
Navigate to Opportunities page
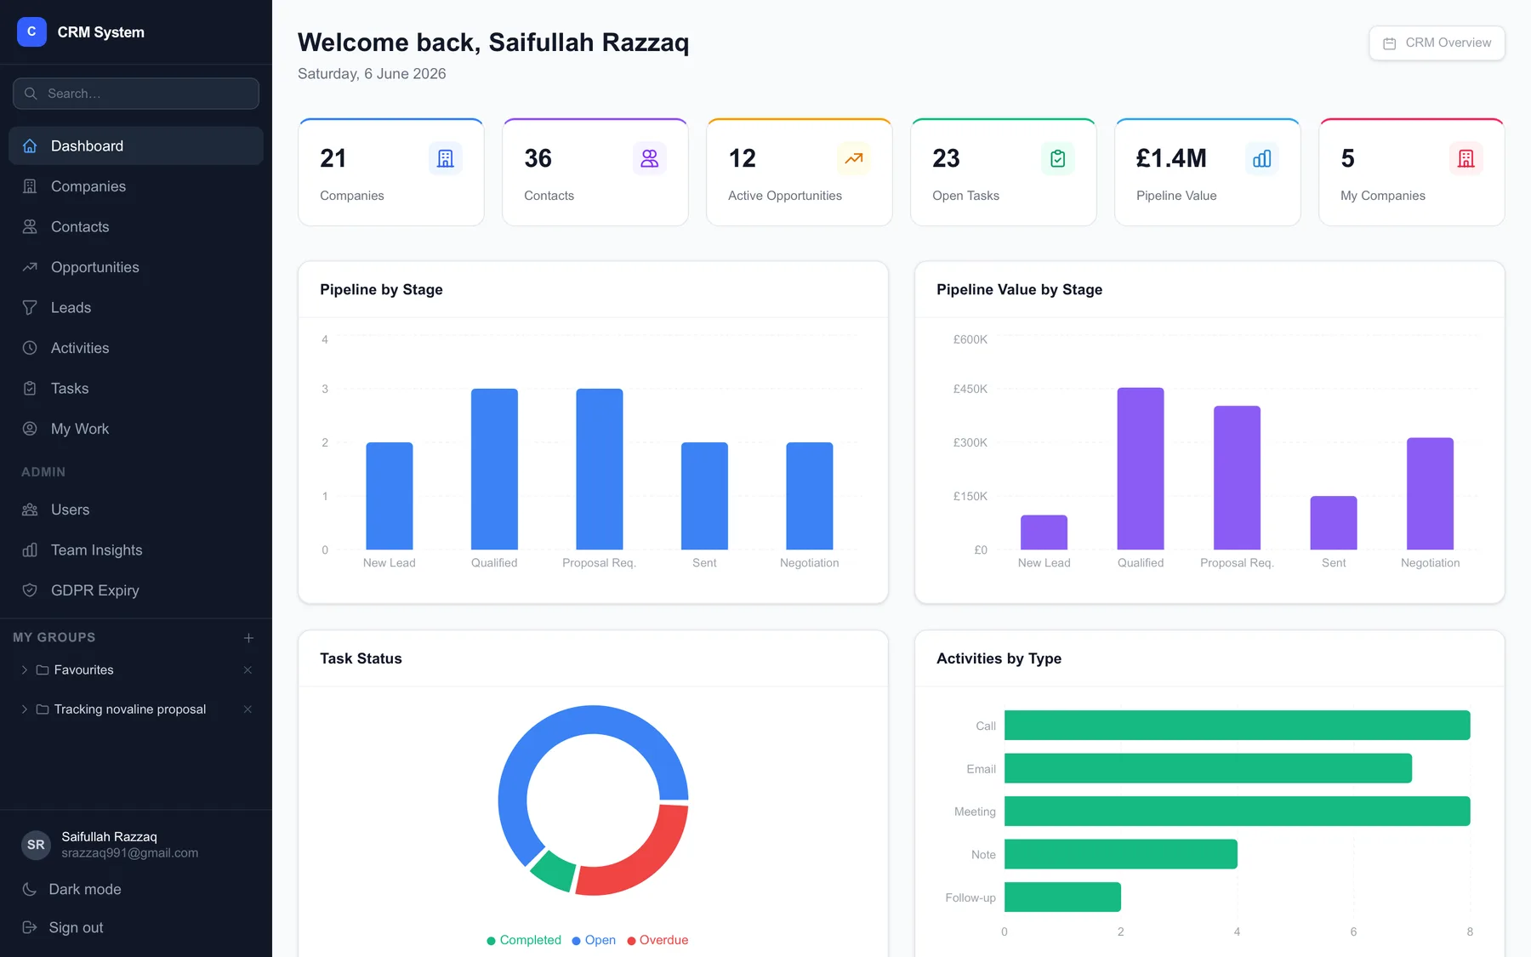tap(136, 267)
